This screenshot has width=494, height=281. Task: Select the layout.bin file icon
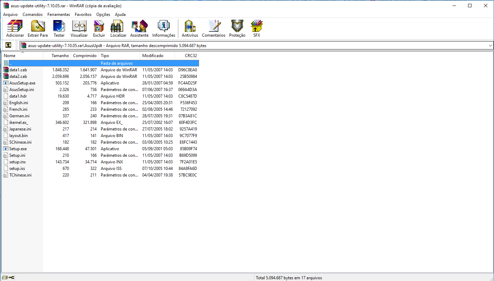tap(6, 136)
